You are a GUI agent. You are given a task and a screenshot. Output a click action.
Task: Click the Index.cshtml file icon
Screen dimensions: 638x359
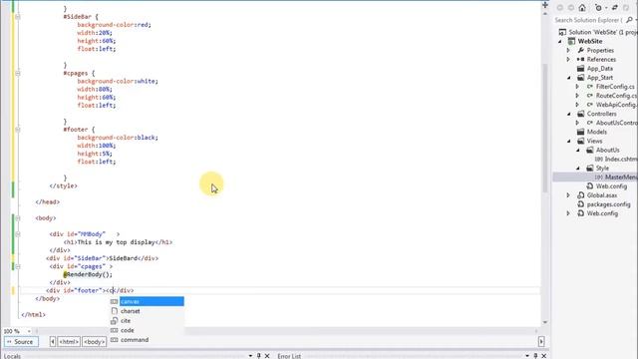[598, 160]
